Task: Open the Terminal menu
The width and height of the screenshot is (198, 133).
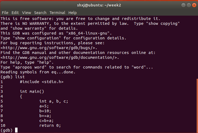Action: [57, 13]
